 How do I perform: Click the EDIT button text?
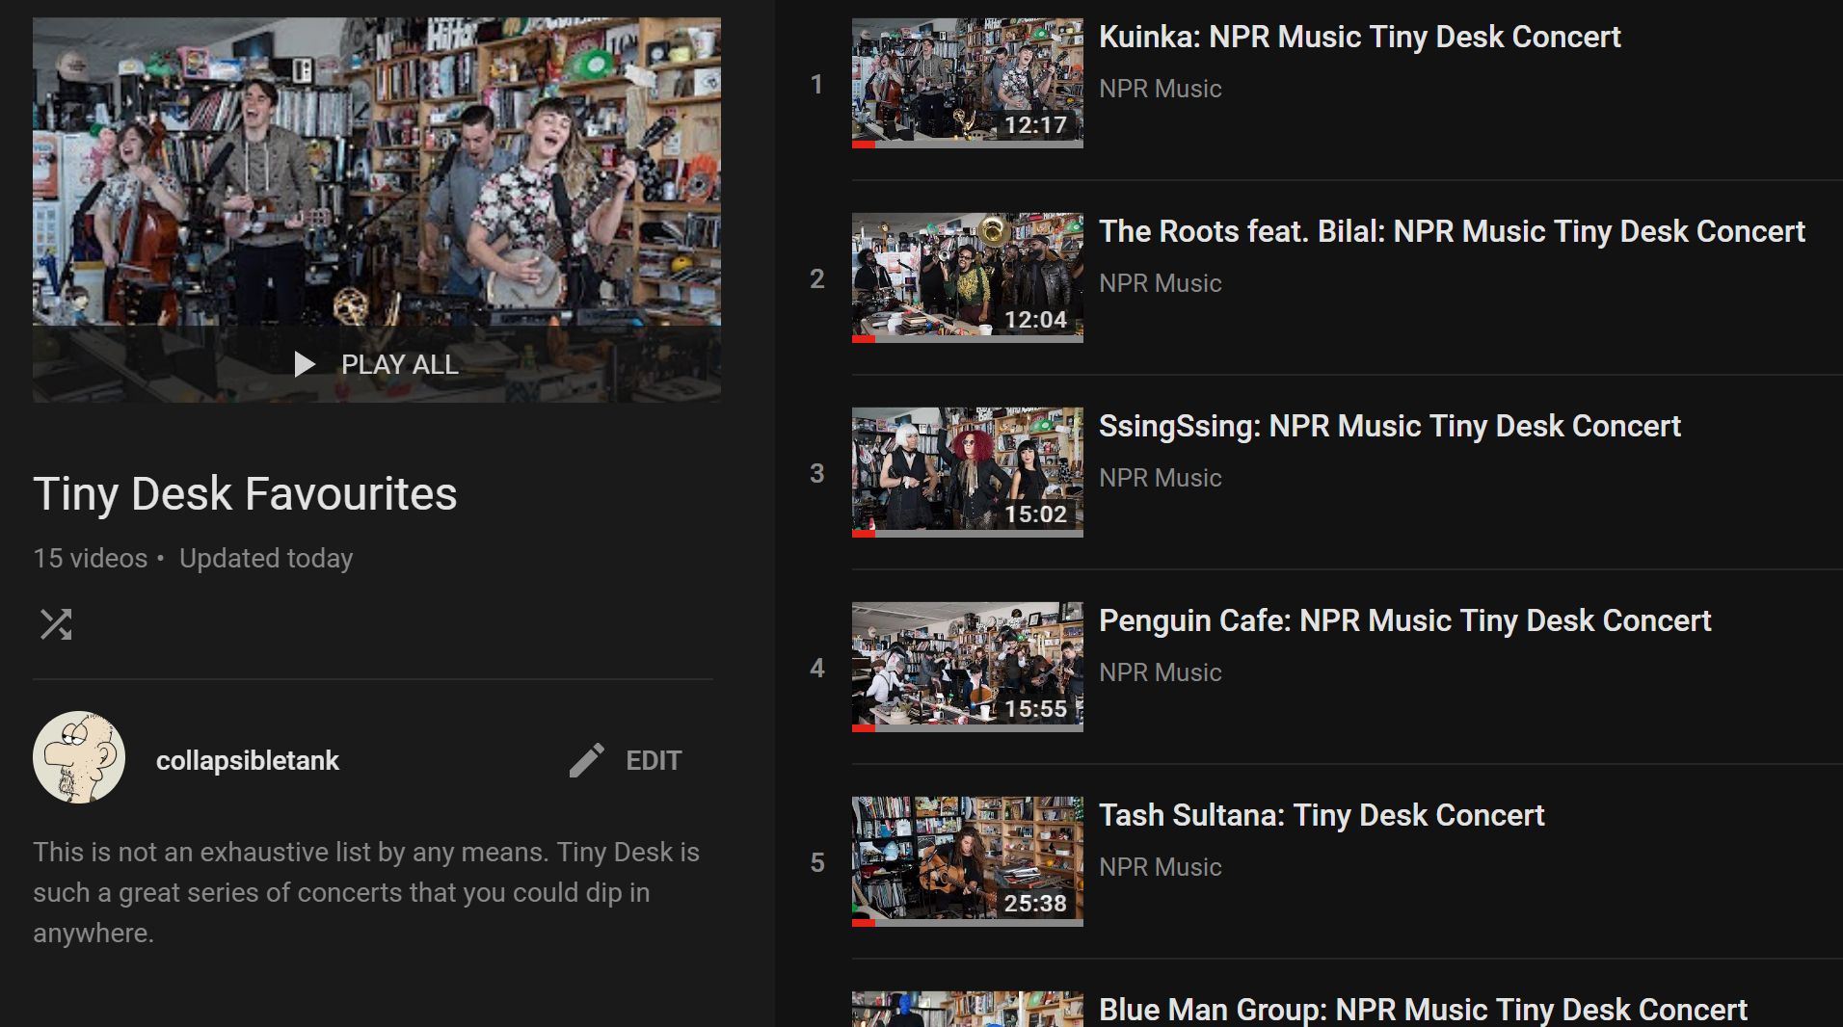click(654, 761)
